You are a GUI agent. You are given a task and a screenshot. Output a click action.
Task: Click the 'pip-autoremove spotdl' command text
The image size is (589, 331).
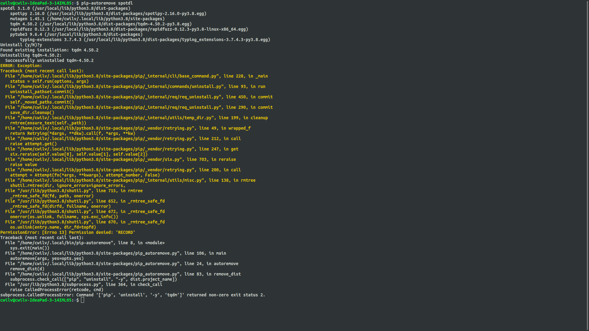(107, 3)
